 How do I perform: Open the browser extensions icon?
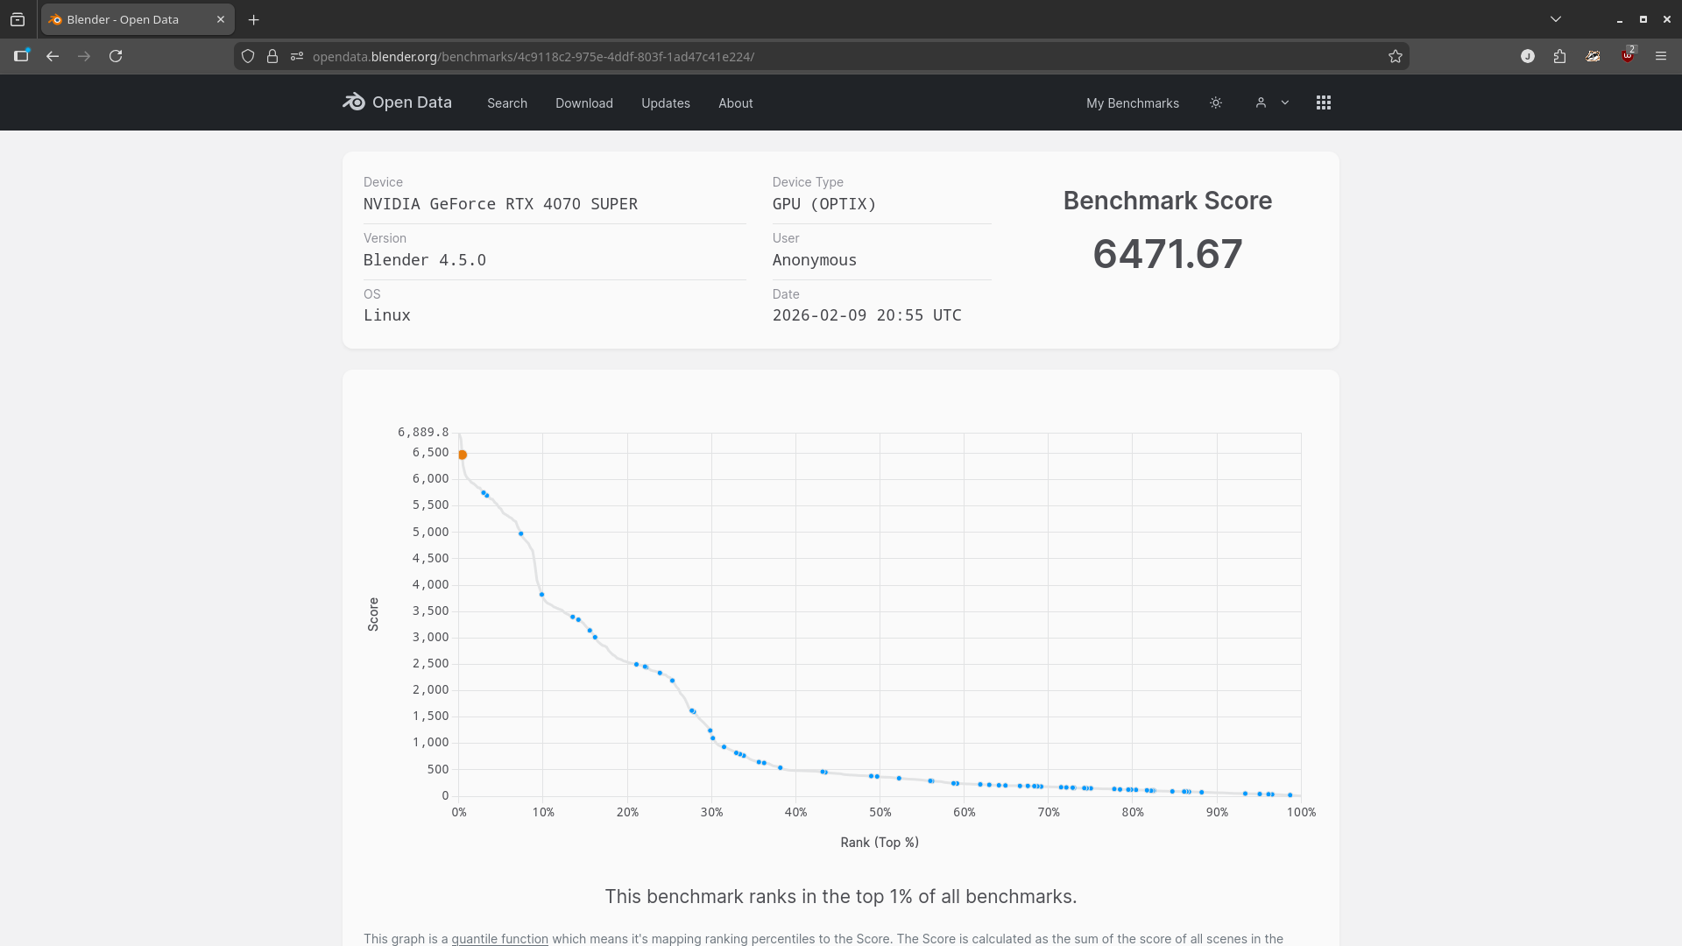click(x=1560, y=56)
